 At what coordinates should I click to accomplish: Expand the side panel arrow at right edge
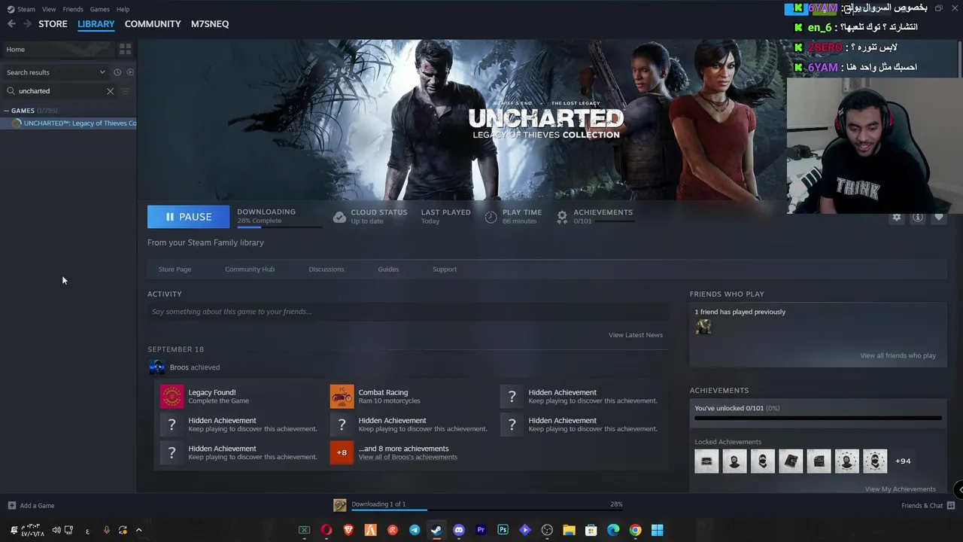(x=959, y=489)
